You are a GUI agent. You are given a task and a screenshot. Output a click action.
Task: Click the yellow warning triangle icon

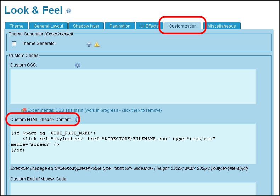(97, 44)
